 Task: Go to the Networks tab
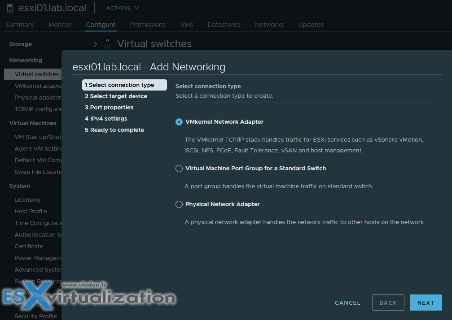coord(269,25)
